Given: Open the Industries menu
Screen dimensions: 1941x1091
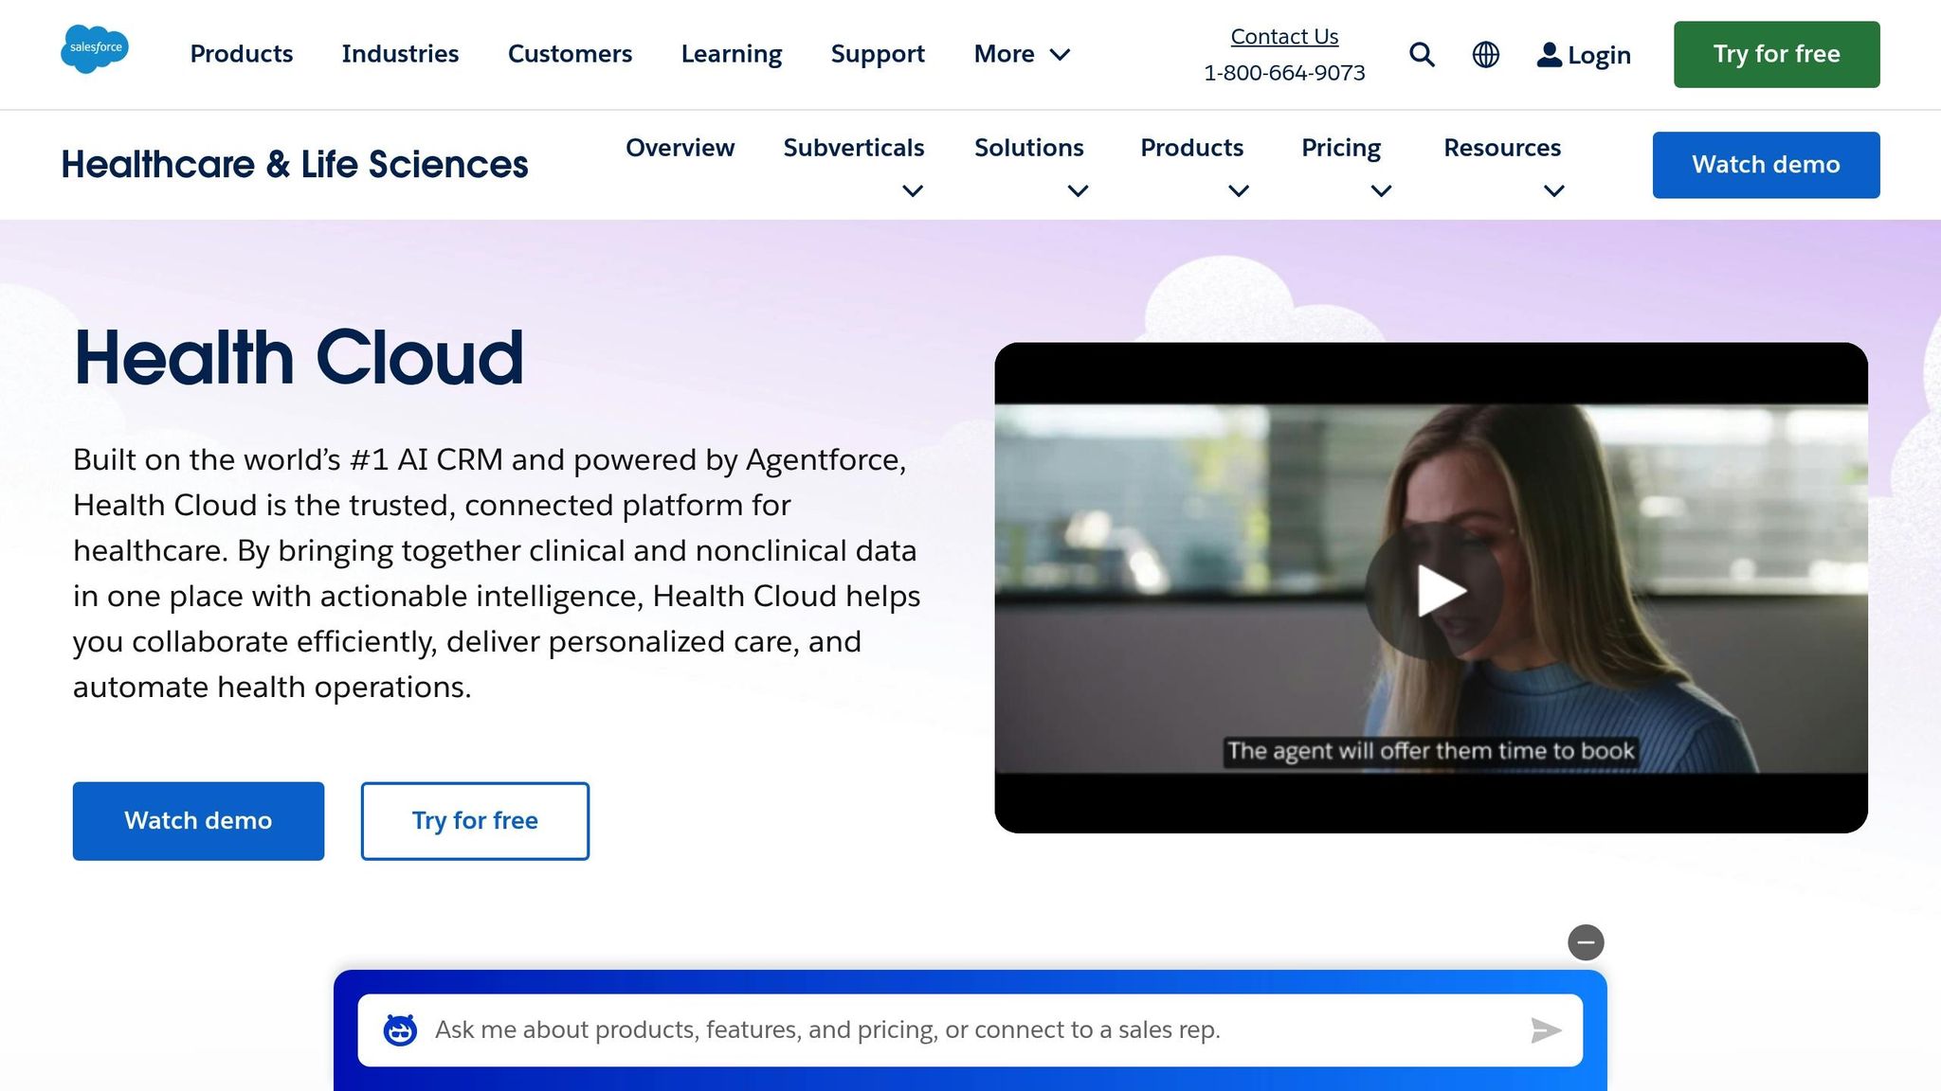Looking at the screenshot, I should [x=400, y=54].
